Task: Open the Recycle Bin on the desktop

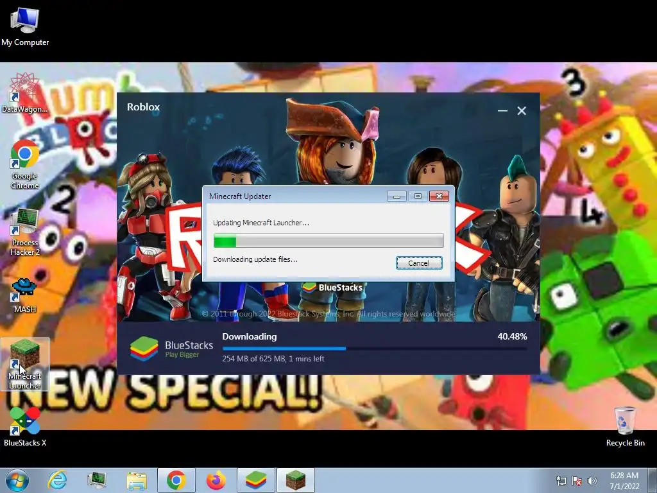Action: 625,426
